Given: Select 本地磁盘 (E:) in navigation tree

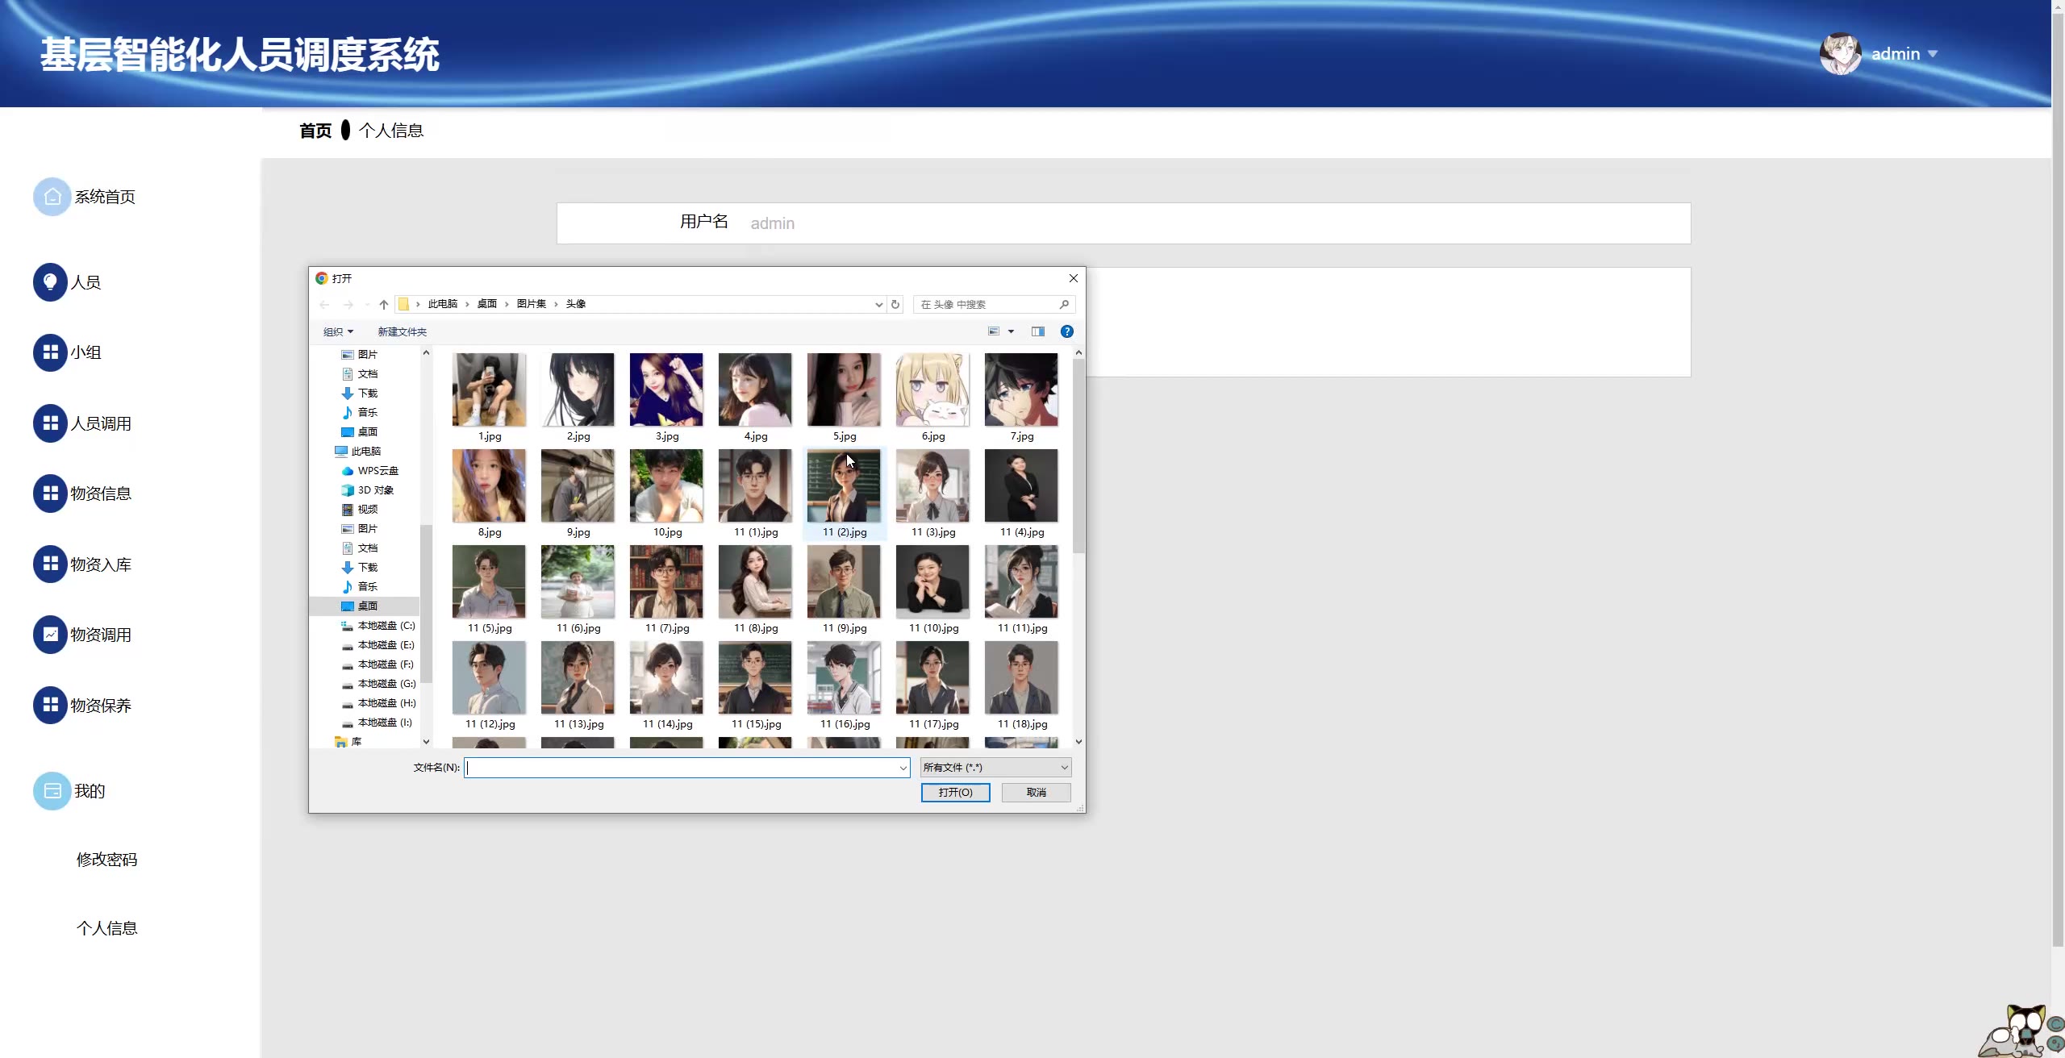Looking at the screenshot, I should [x=386, y=645].
